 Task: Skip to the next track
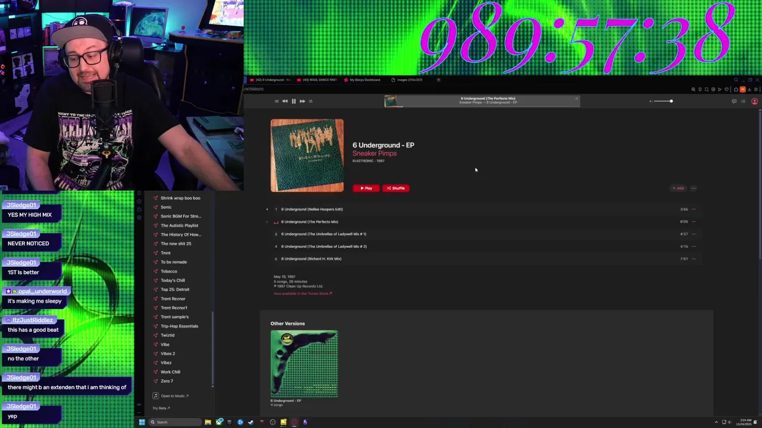(302, 101)
